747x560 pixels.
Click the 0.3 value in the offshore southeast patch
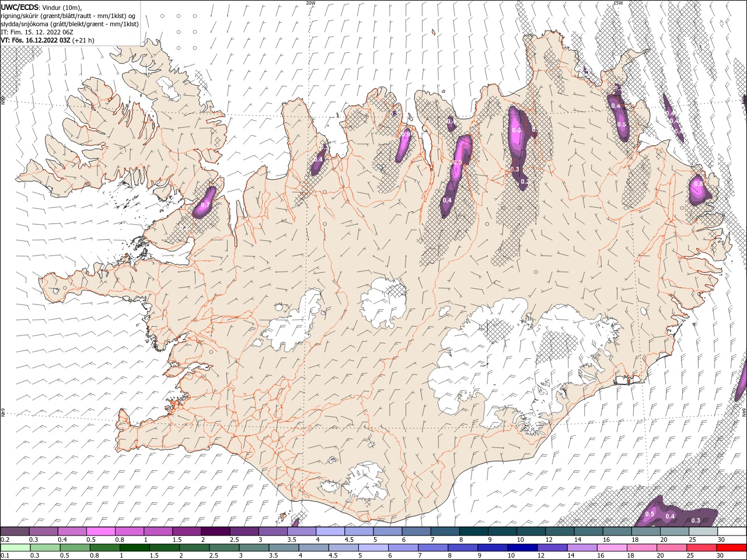(696, 520)
